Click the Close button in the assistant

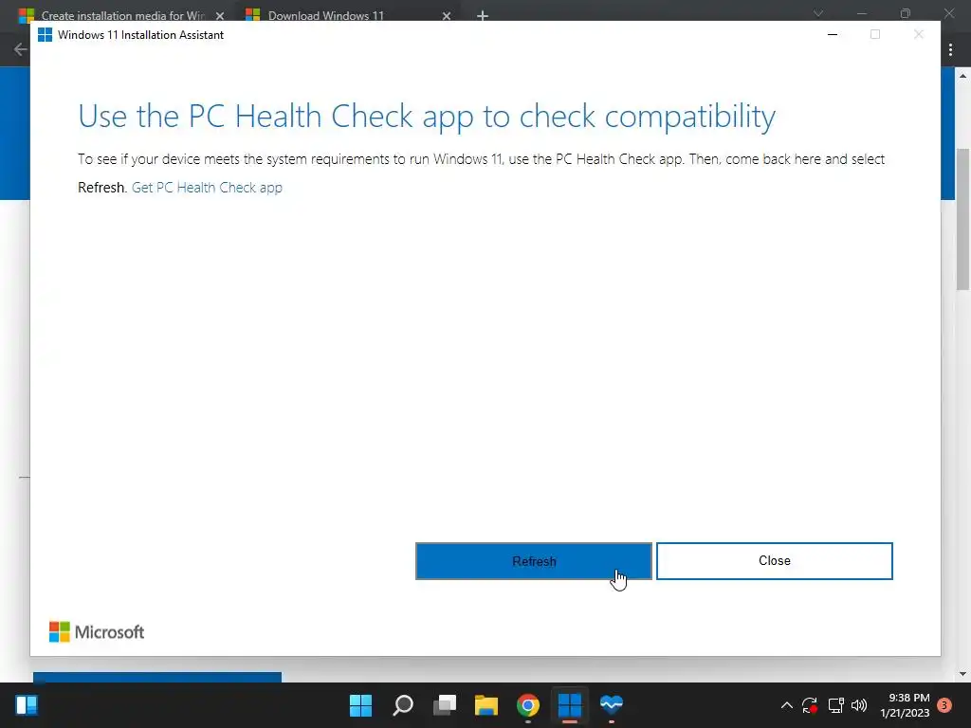pos(774,561)
